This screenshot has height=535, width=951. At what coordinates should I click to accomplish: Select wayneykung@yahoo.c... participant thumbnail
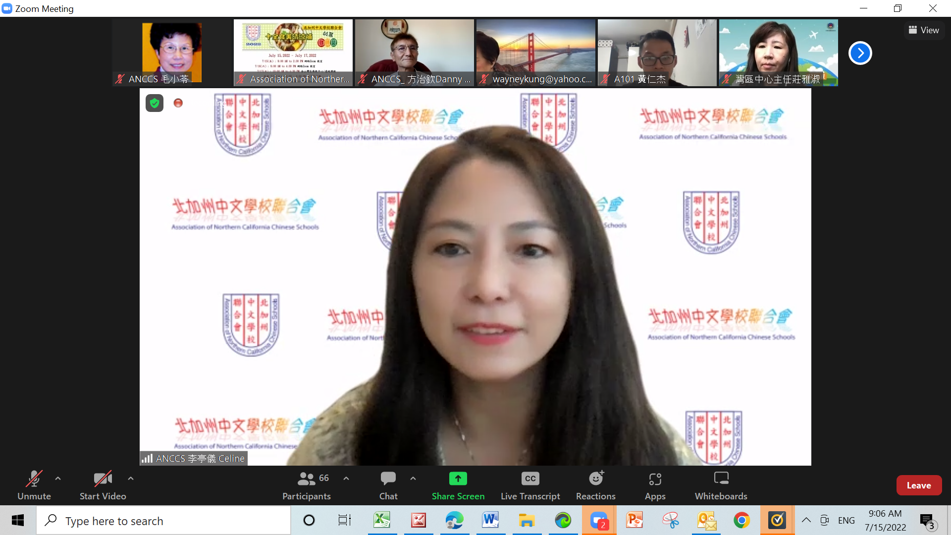coord(536,53)
